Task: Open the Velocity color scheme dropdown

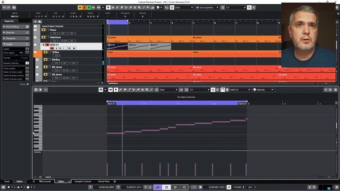Action: (263, 90)
